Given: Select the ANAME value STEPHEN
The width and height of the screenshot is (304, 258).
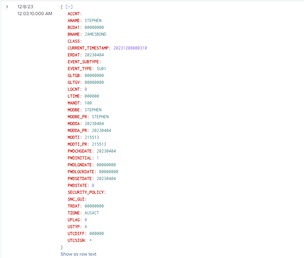Looking at the screenshot, I should coord(93,21).
